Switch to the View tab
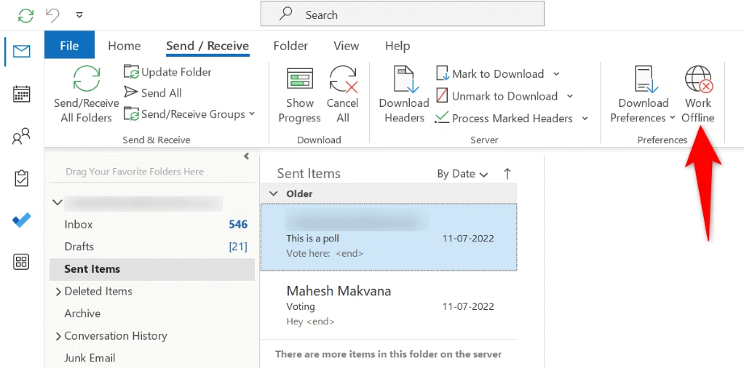Screen dimensions: 744x368 346,46
